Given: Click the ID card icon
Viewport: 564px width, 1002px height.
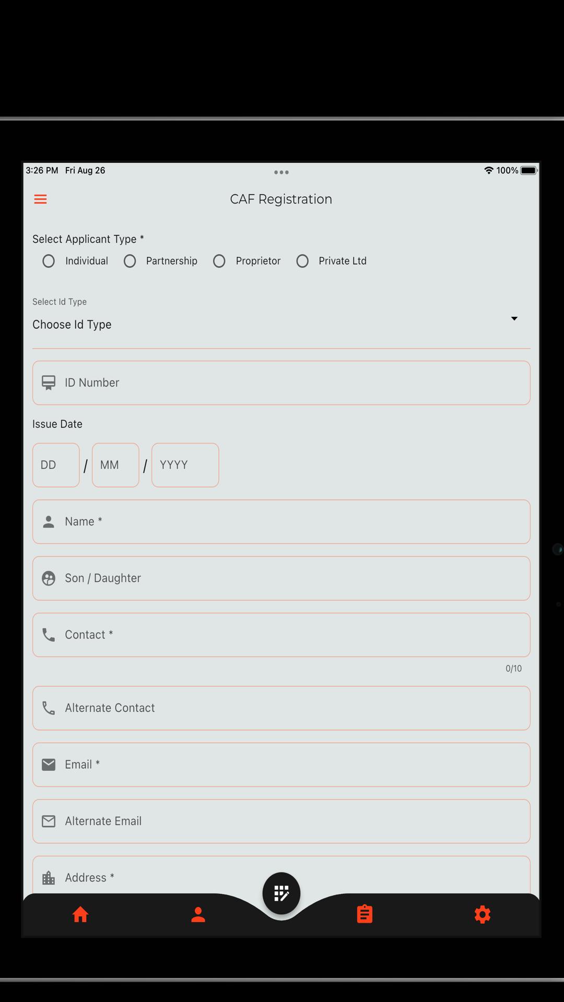Looking at the screenshot, I should pyautogui.click(x=49, y=383).
